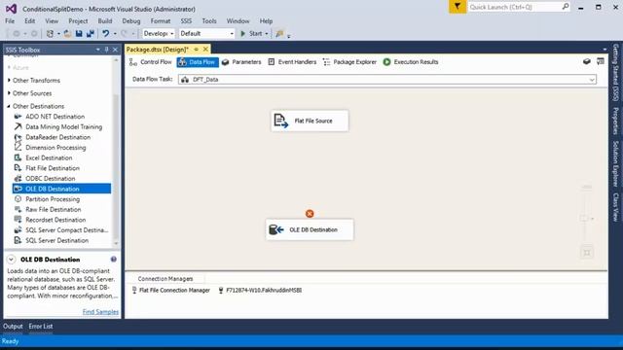The image size is (623, 350).
Task: Select Flat File Destination item
Action: (x=53, y=168)
